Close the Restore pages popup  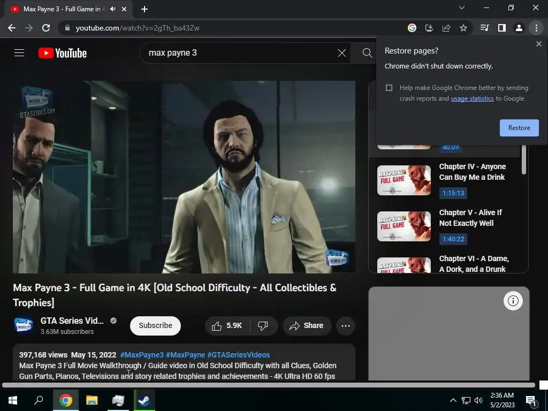coord(538,44)
